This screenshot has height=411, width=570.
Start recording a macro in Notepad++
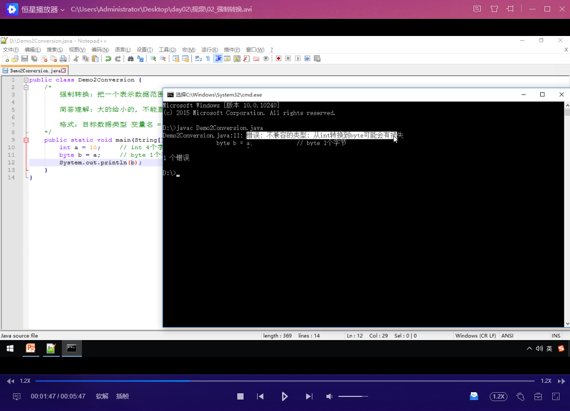pos(278,58)
